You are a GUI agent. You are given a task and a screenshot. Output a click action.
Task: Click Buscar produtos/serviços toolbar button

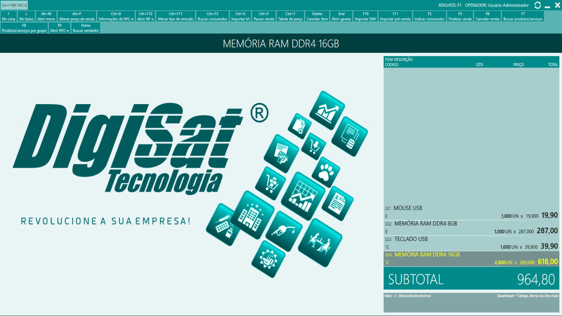click(x=523, y=17)
